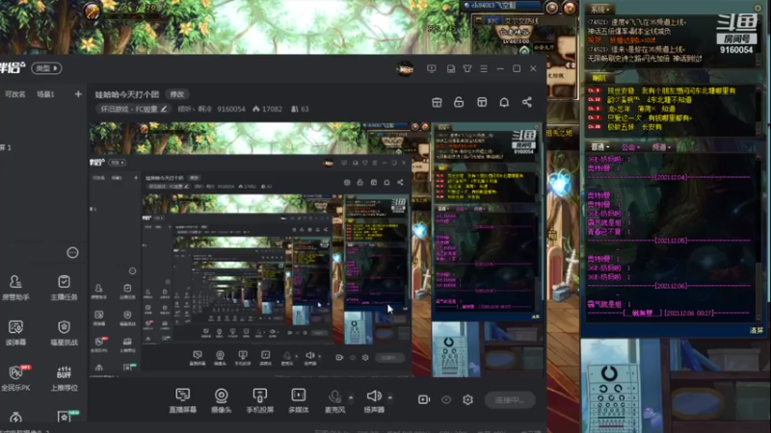Open the scene's more-options ellipsis
Image resolution: width=771 pixels, height=433 pixels.
click(73, 252)
